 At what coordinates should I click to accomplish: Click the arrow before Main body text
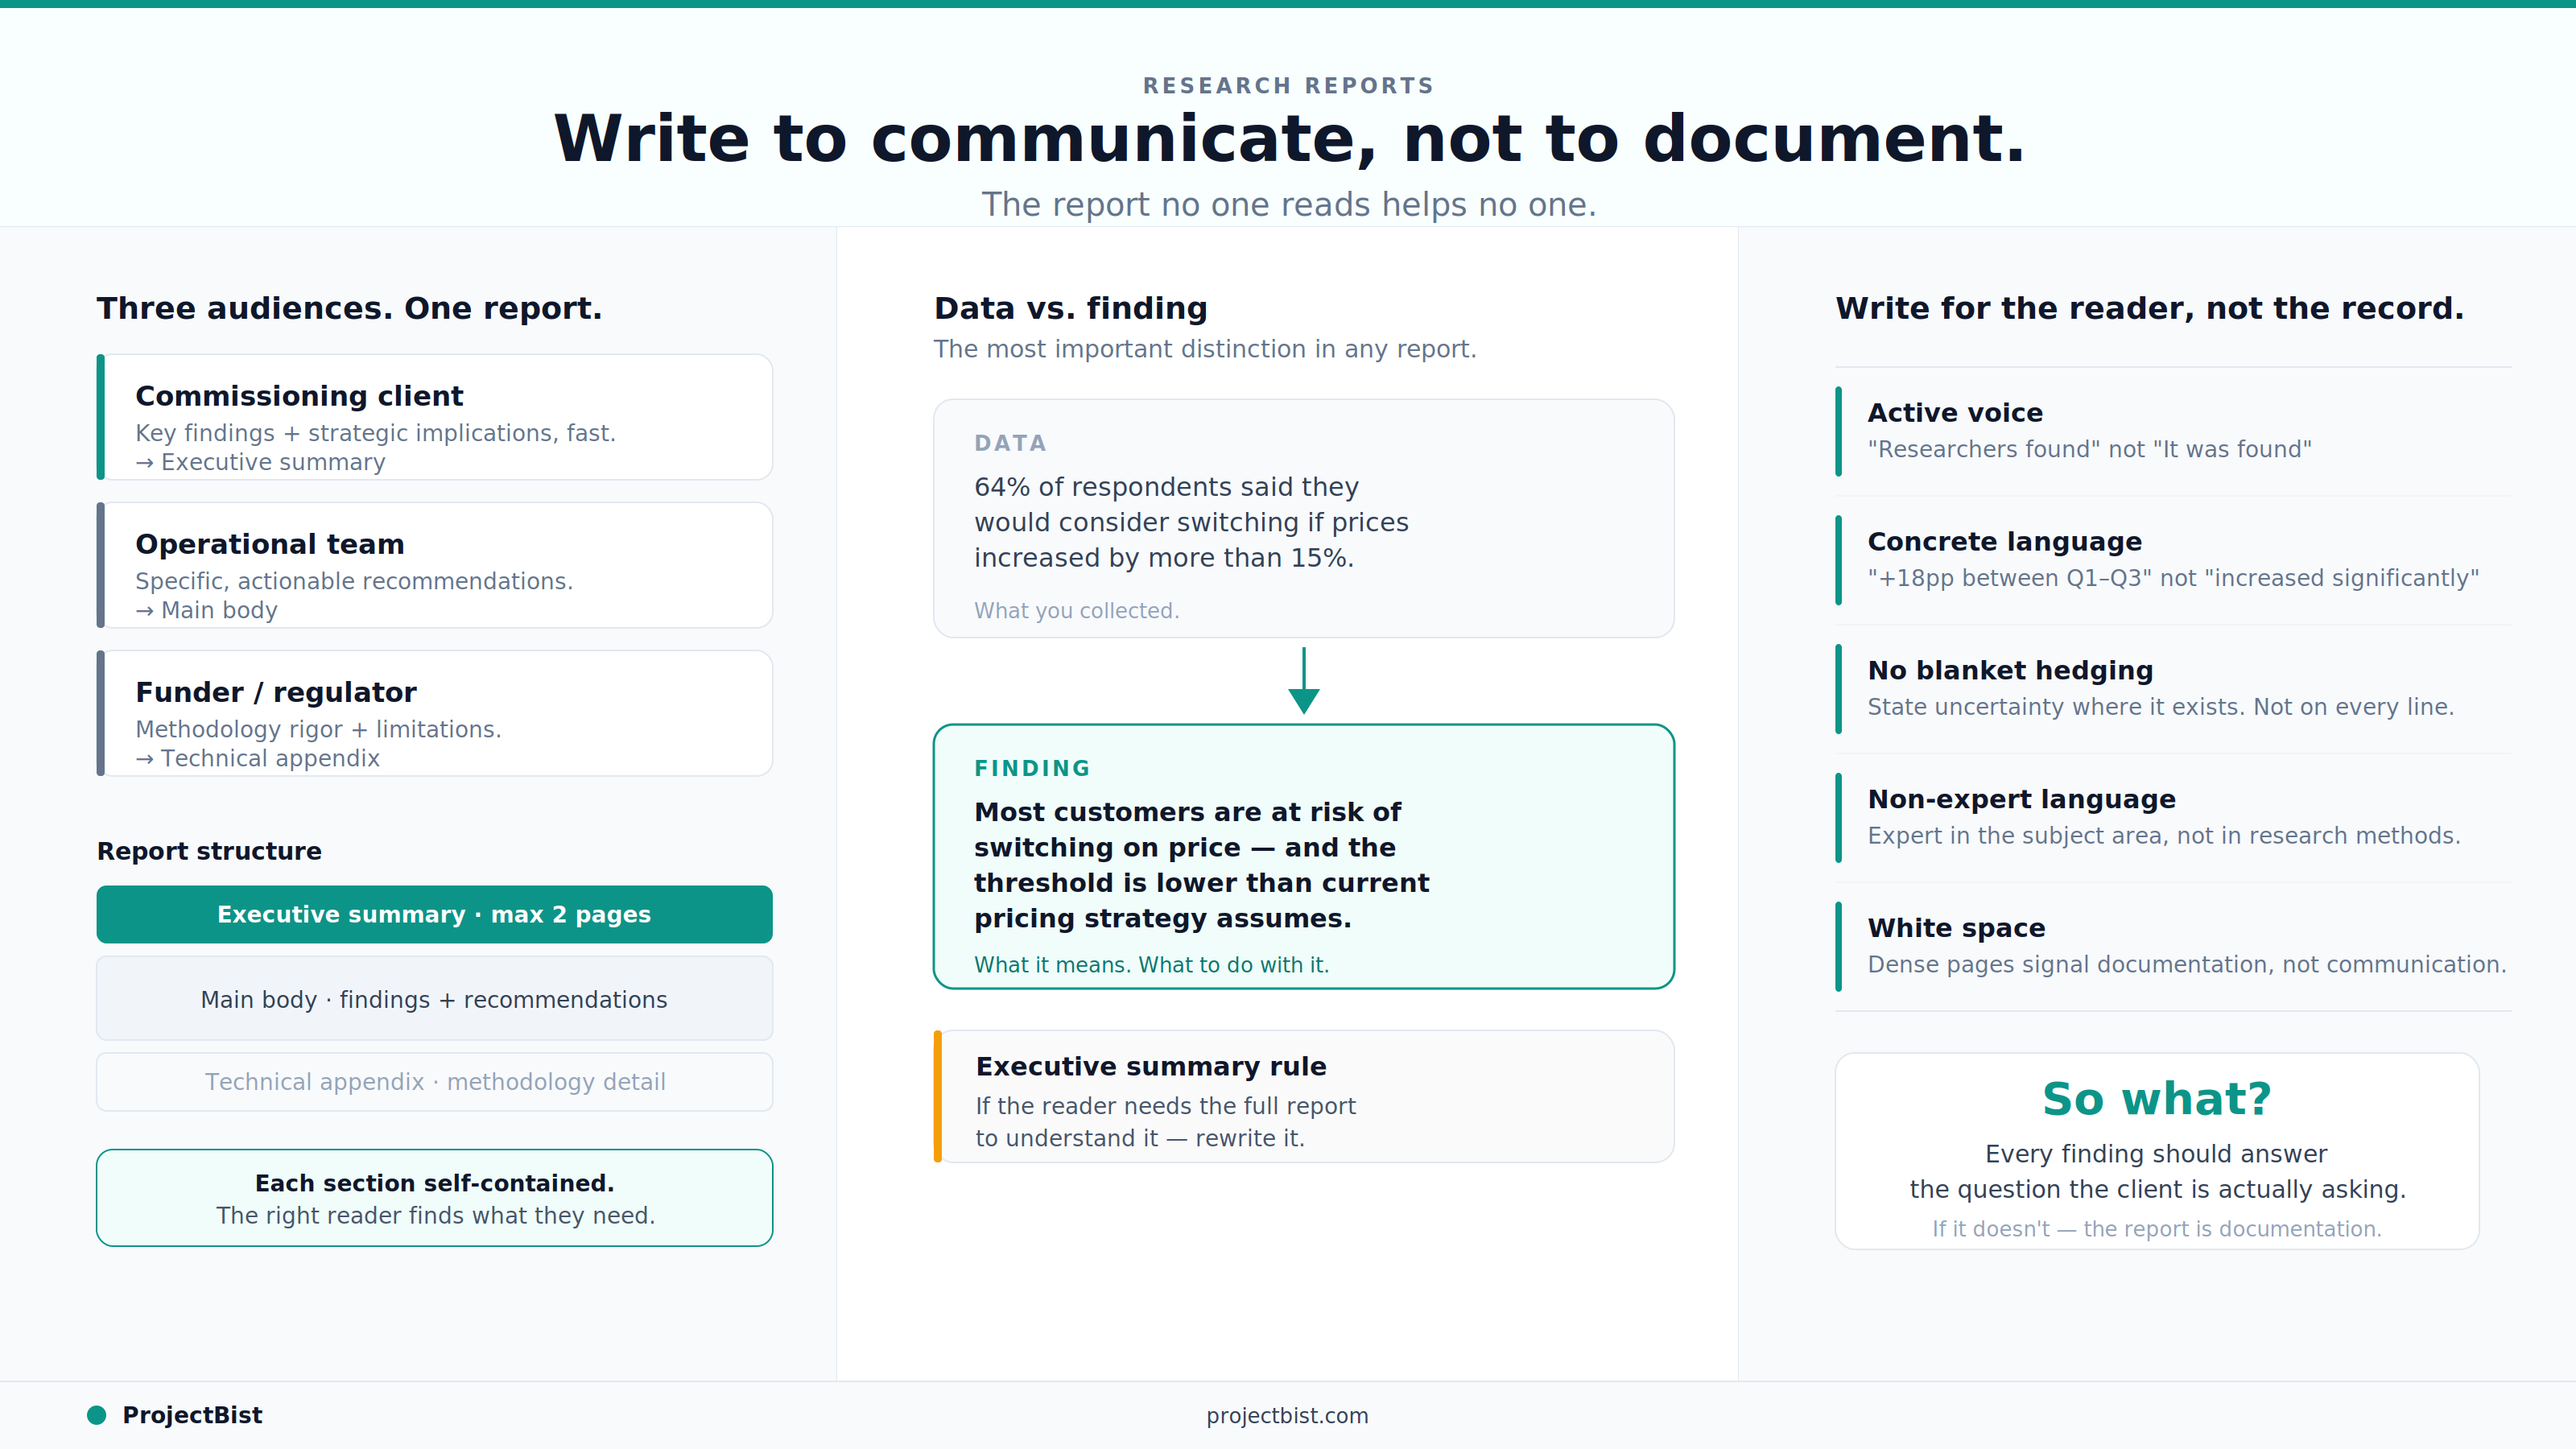(x=146, y=609)
